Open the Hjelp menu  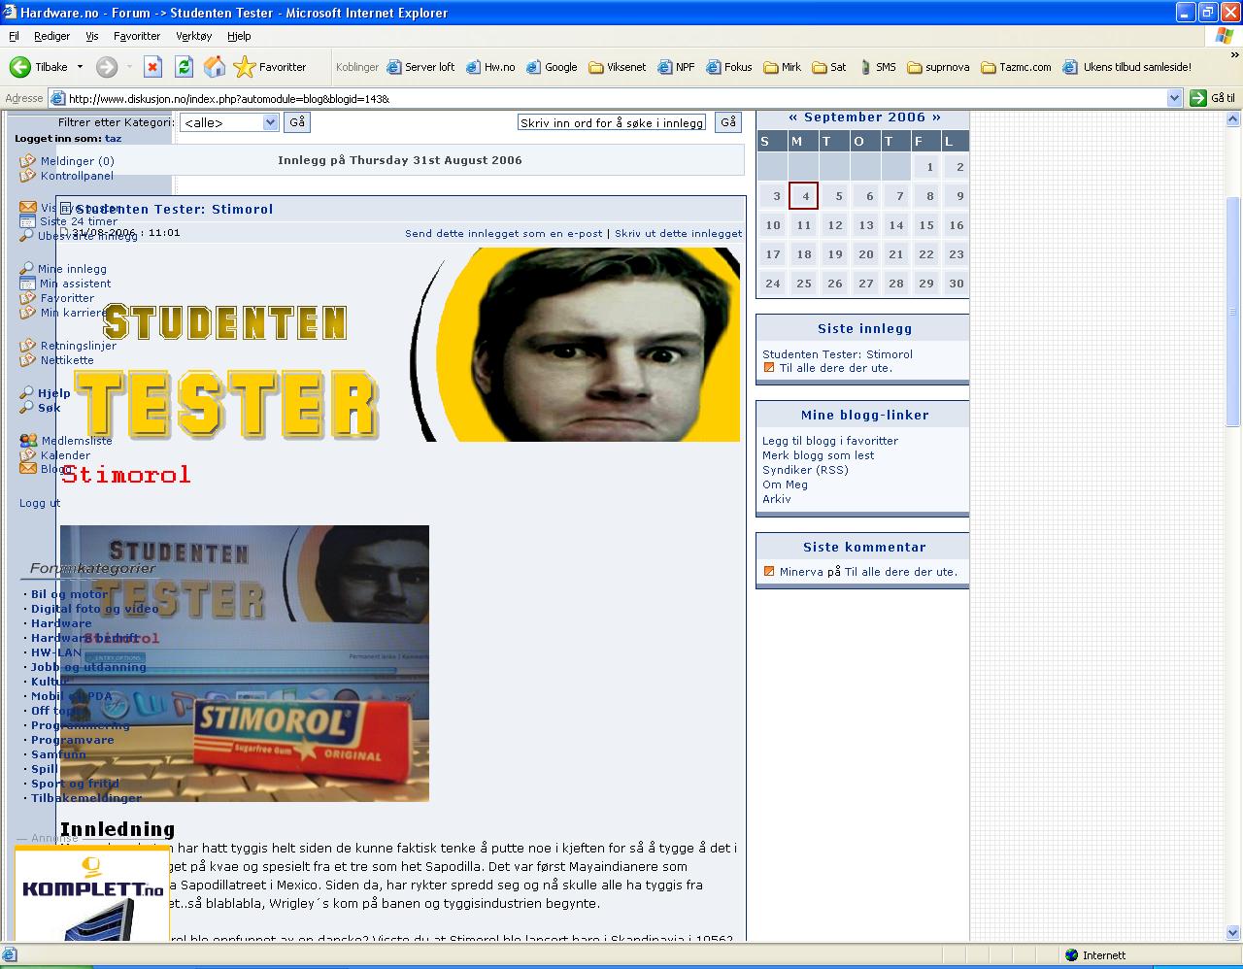pos(239,36)
